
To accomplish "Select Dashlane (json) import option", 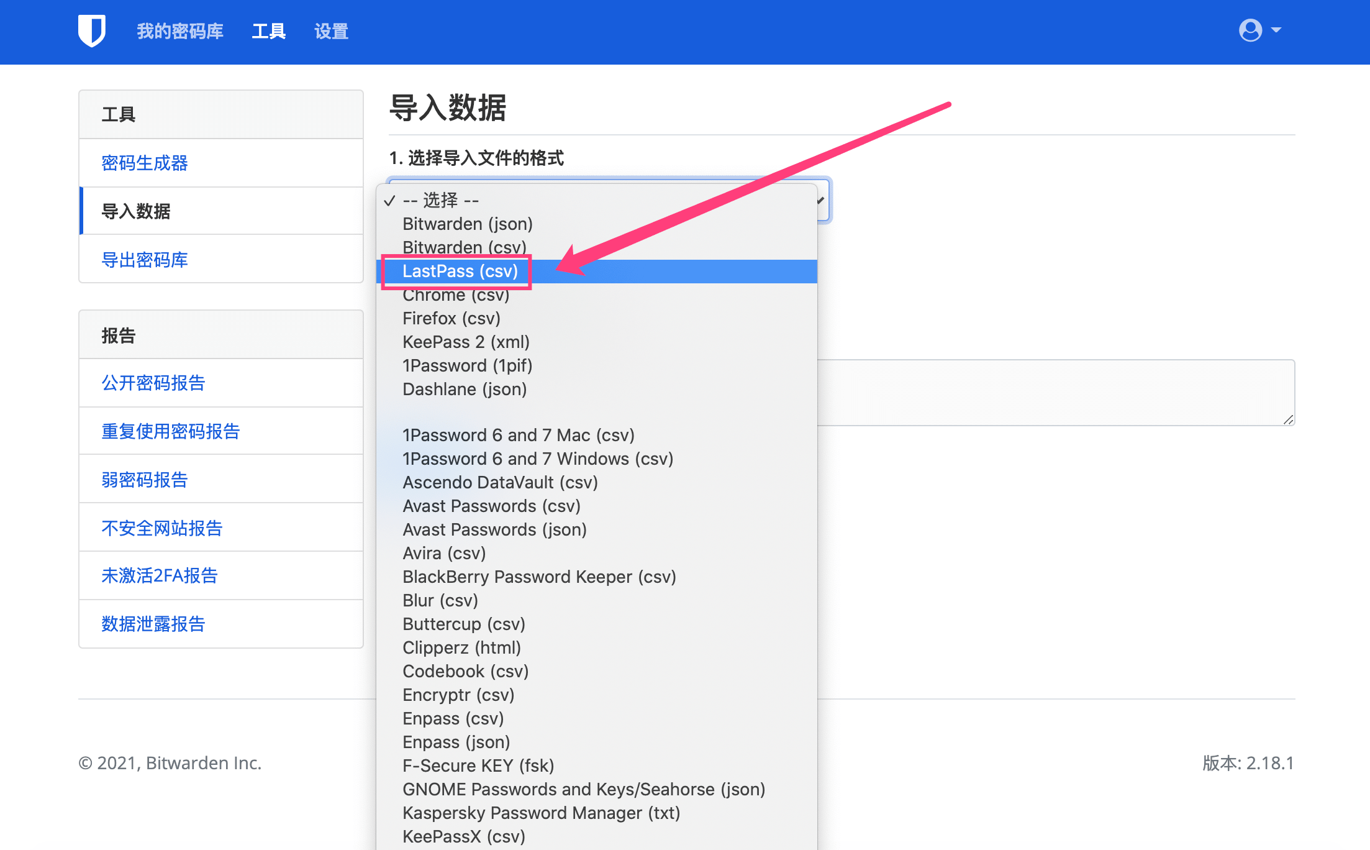I will 465,389.
